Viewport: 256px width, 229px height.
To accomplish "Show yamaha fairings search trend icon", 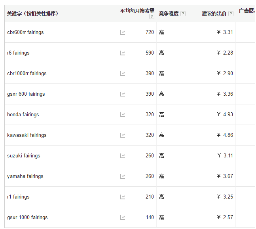I will coord(123,176).
